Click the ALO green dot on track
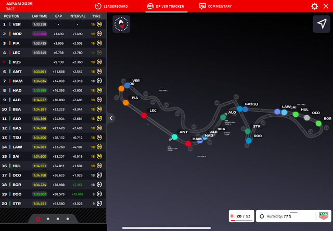 click(223, 117)
